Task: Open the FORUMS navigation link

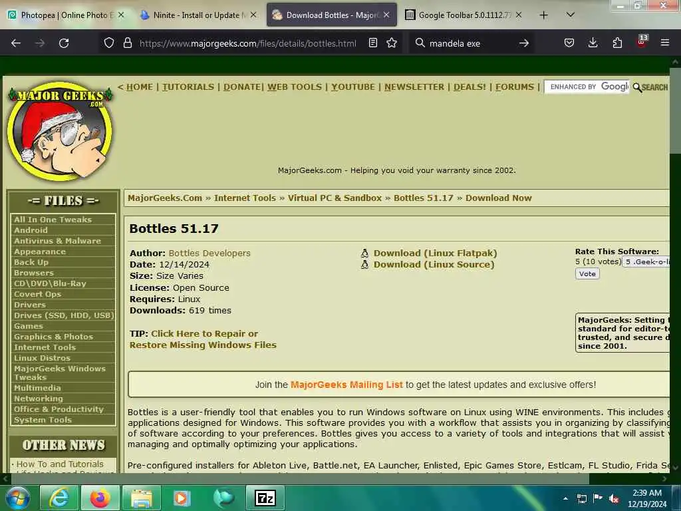Action: tap(515, 87)
